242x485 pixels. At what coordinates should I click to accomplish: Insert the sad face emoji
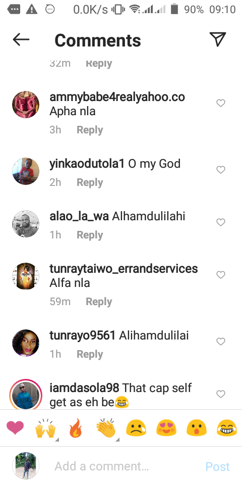[x=136, y=429]
